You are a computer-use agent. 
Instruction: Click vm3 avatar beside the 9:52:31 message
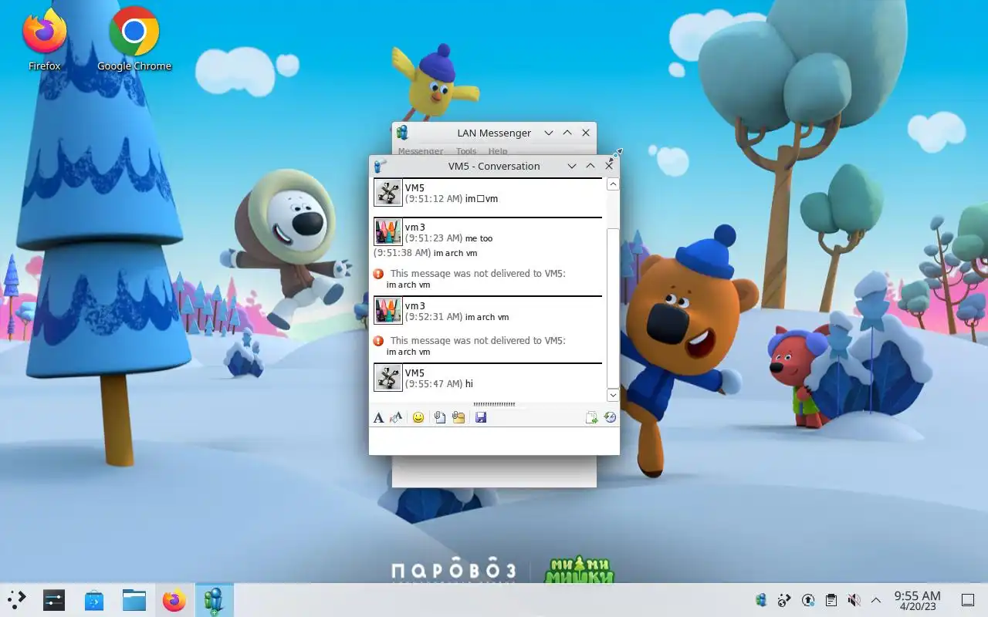(x=388, y=311)
